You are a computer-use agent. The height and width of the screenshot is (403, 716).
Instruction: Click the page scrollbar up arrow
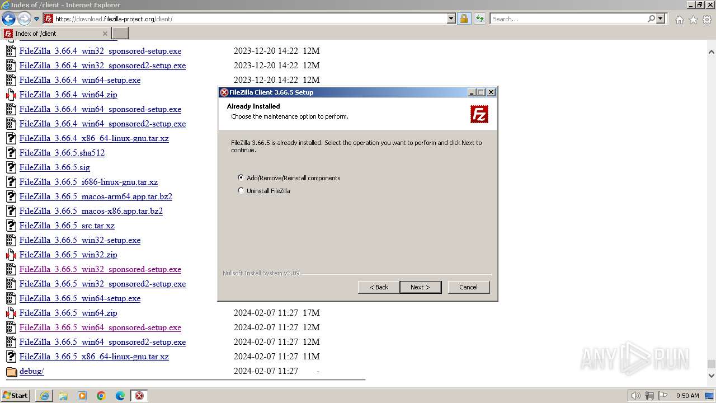click(711, 52)
